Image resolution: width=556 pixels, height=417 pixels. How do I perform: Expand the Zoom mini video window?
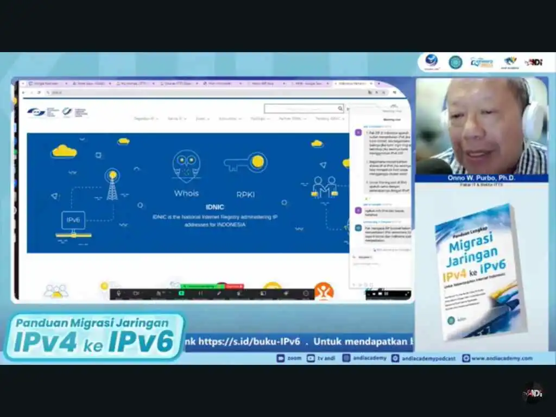(x=406, y=294)
